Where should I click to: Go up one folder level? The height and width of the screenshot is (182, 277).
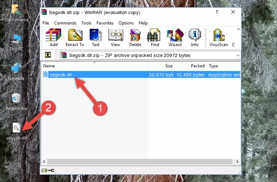[x=48, y=55]
